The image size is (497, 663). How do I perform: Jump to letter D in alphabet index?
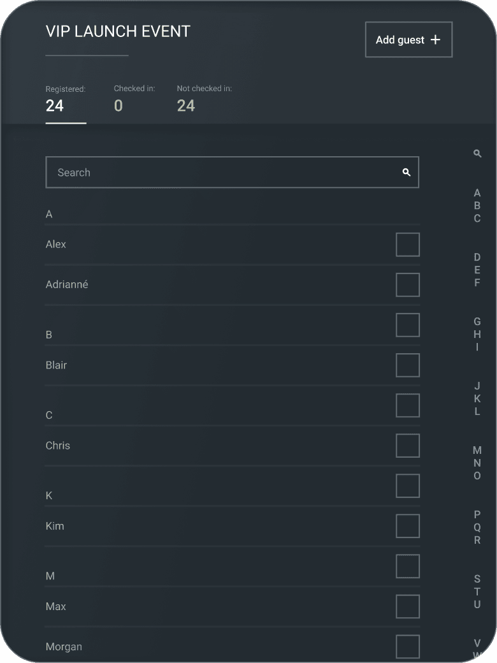(477, 257)
